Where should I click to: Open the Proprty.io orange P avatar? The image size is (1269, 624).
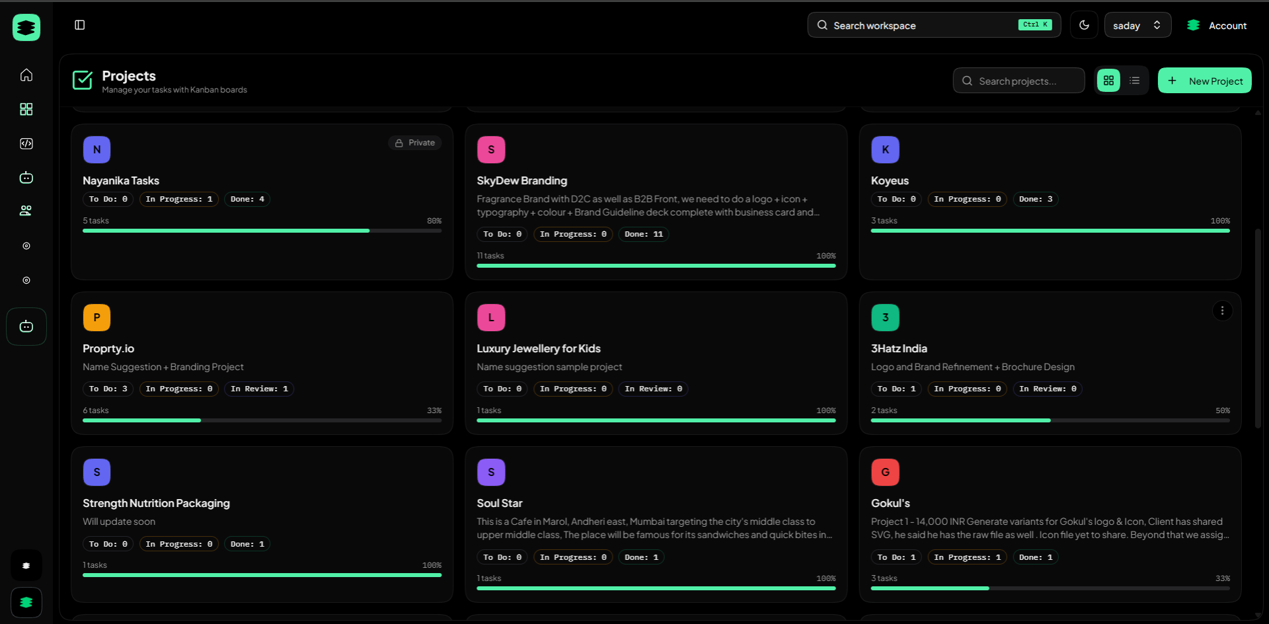point(96,317)
